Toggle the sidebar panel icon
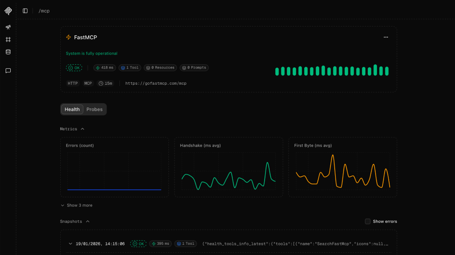This screenshot has width=455, height=255. [25, 11]
